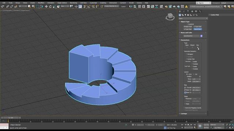Expand the Carriage rollout
Viewport: 234px width, 131px height.
point(184,114)
